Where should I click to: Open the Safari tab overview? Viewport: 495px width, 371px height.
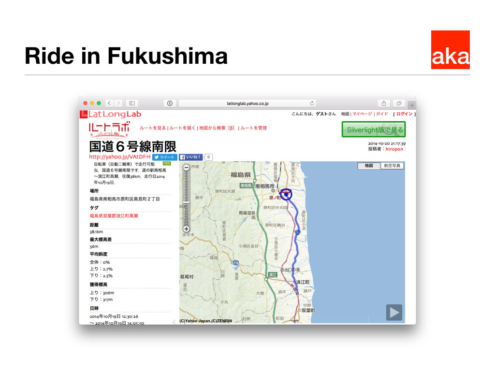[x=399, y=103]
